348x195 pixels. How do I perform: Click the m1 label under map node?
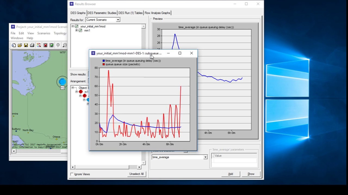point(62,88)
